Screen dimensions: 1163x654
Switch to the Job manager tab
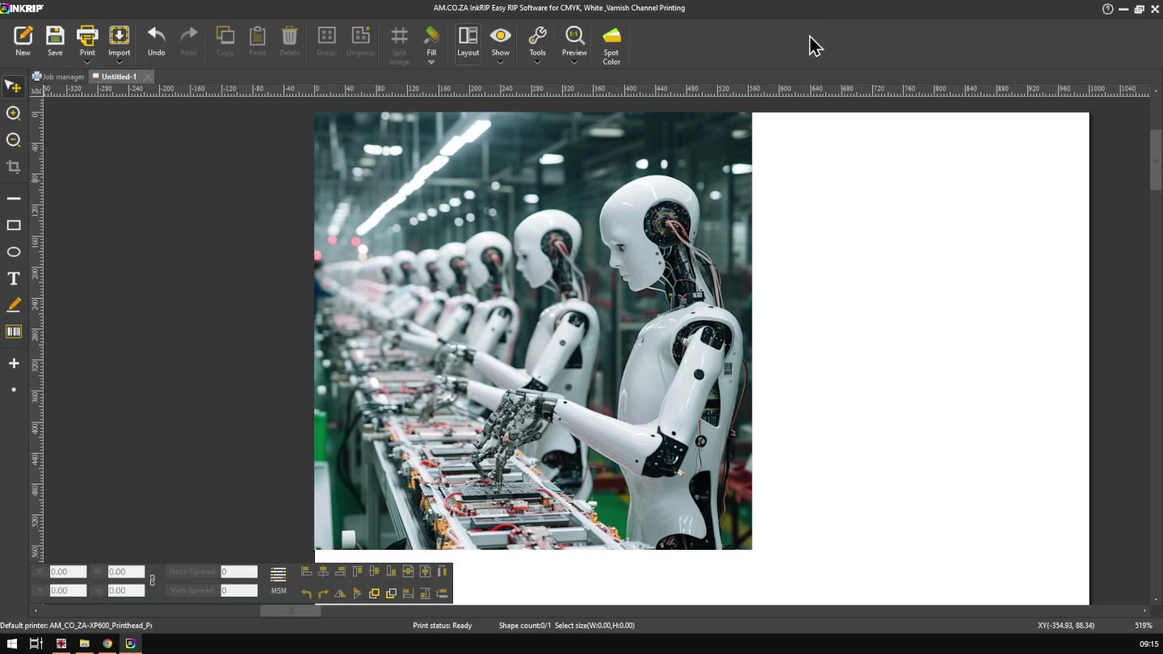tap(59, 77)
